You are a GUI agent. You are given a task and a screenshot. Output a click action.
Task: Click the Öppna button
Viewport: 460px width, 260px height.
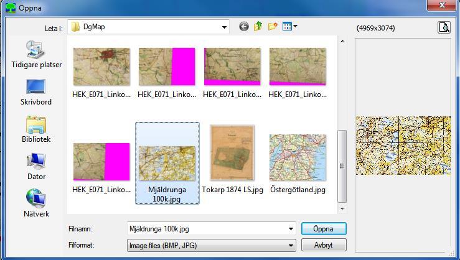pos(324,229)
